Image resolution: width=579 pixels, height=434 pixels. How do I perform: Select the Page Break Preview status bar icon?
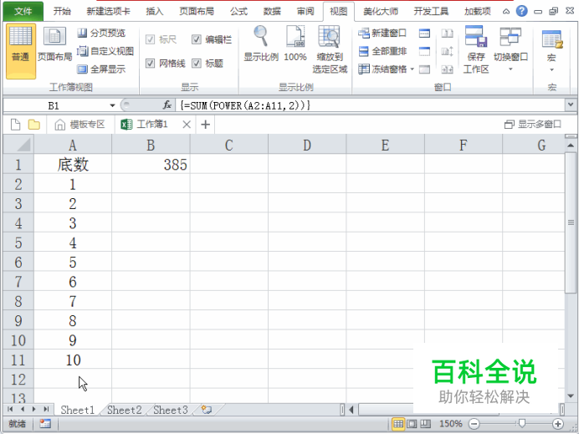coord(425,424)
